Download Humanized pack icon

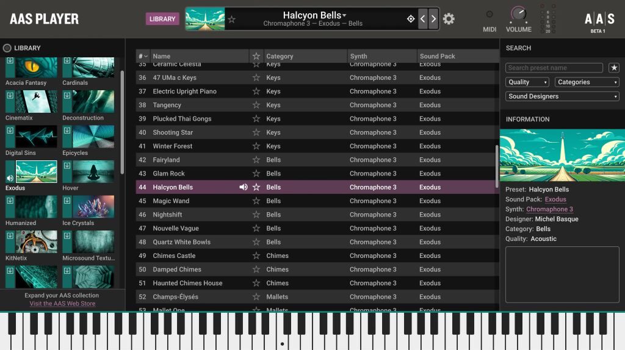(x=10, y=201)
